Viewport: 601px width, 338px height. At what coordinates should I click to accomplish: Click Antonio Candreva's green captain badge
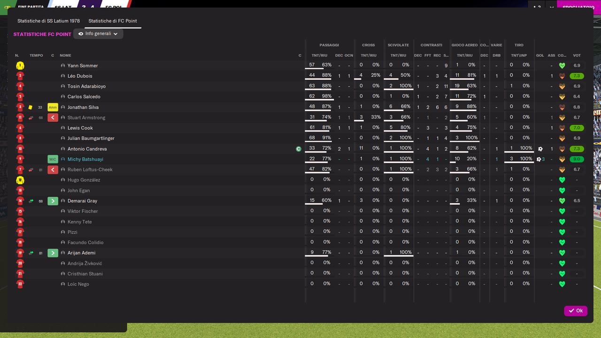coord(298,149)
